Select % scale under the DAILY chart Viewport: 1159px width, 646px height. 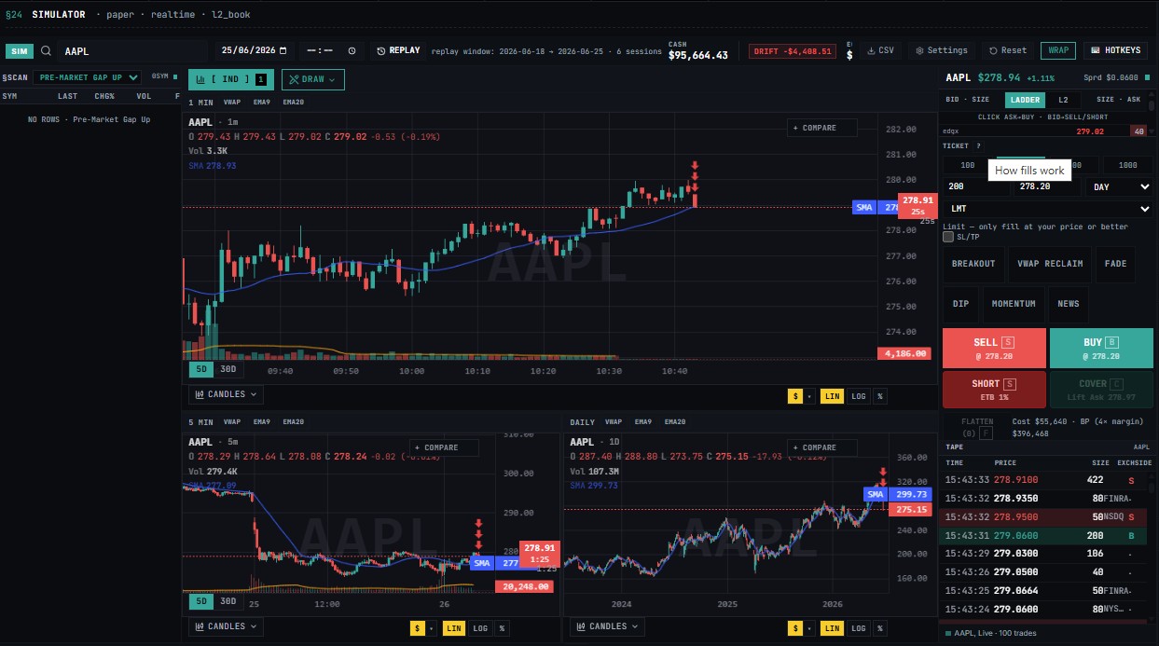click(879, 628)
